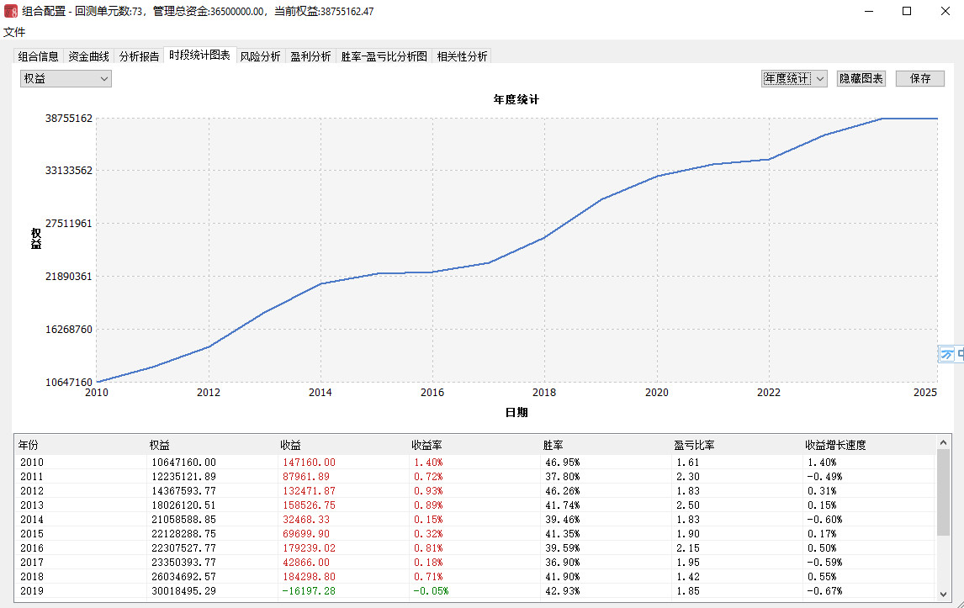Go to the 分析报告 tab
Image resolution: width=964 pixels, height=608 pixels.
click(139, 56)
